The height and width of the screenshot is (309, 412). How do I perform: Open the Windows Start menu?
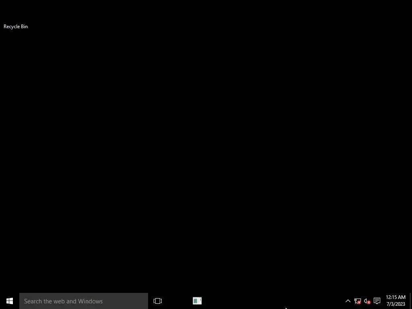[x=10, y=301]
